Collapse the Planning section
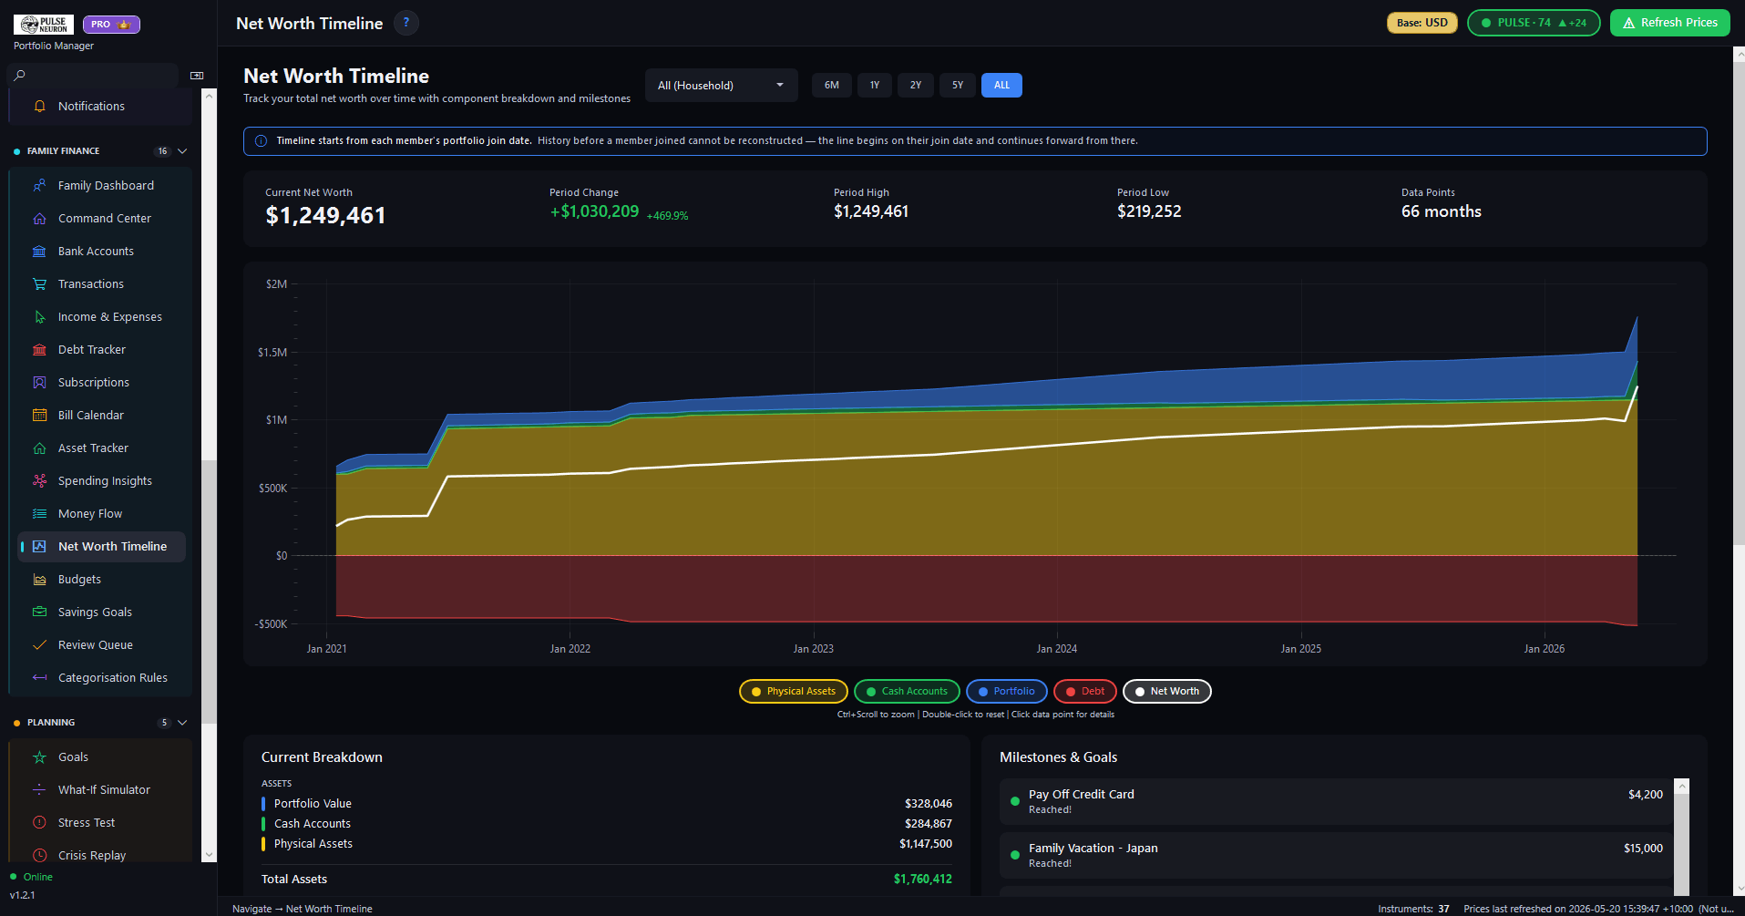 click(182, 723)
